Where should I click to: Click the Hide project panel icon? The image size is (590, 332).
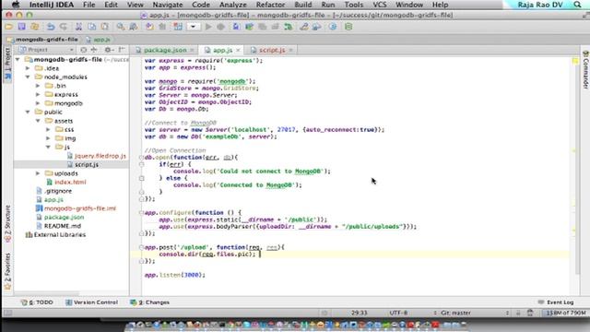point(122,50)
